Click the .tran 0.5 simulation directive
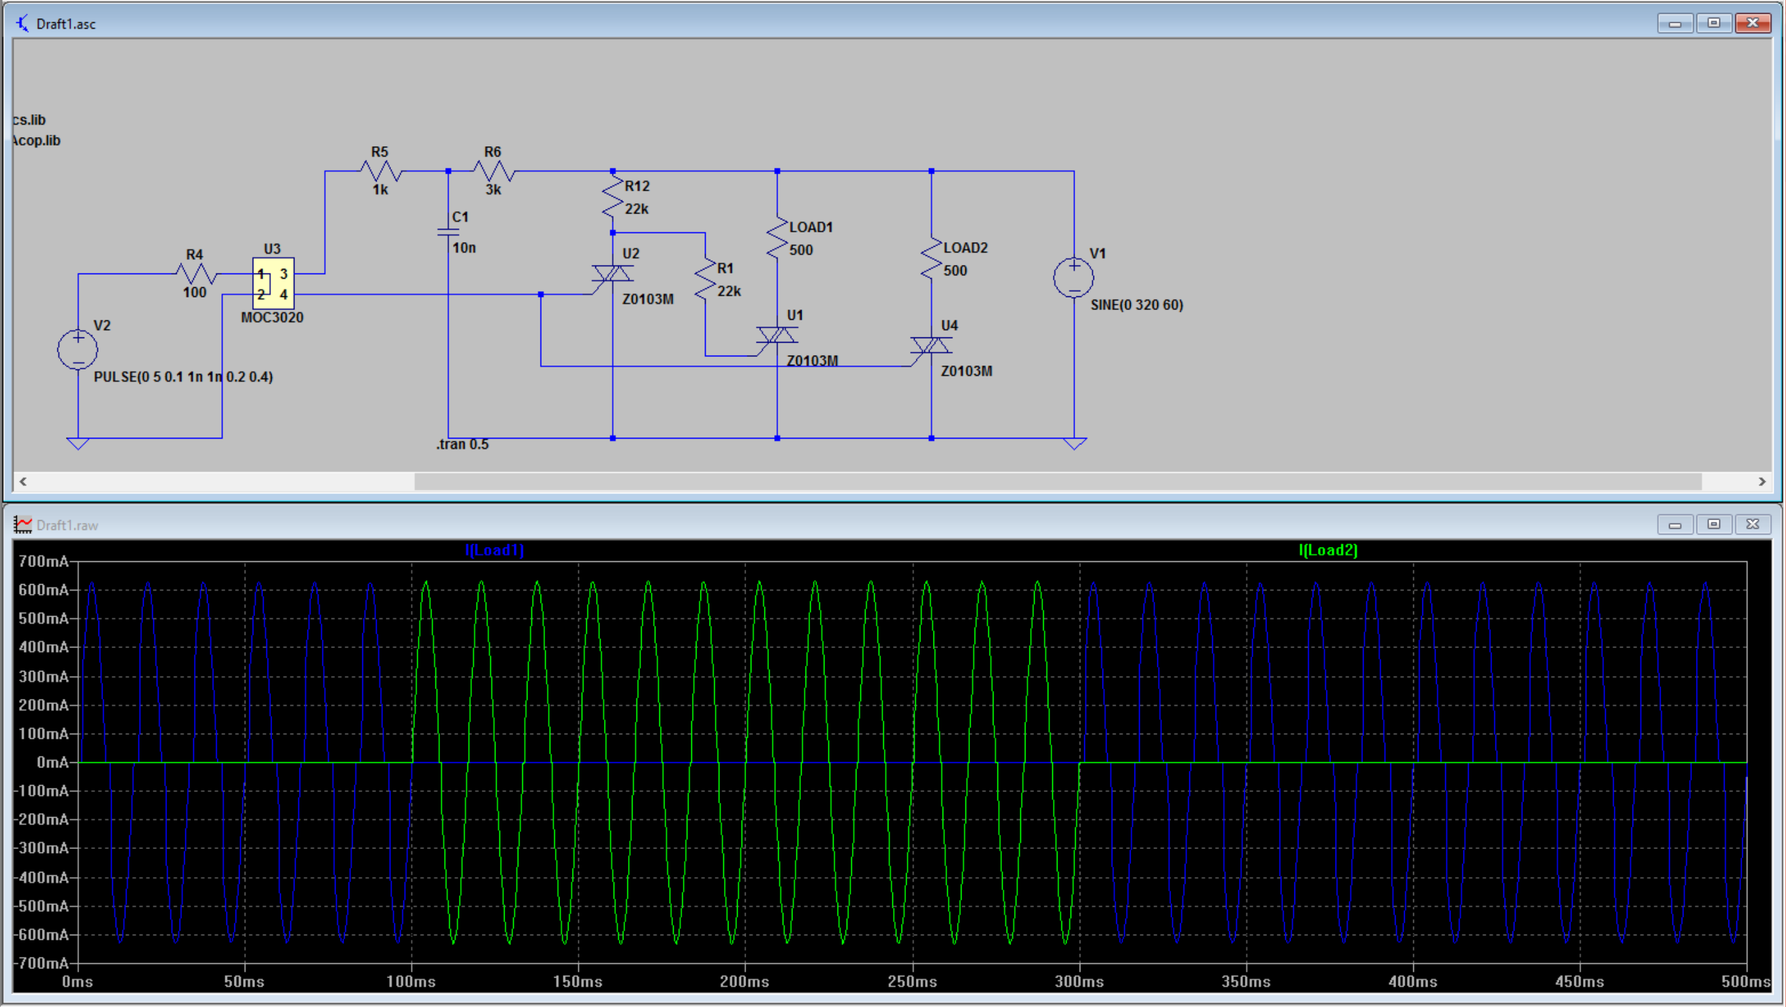1786x1007 pixels. point(462,444)
